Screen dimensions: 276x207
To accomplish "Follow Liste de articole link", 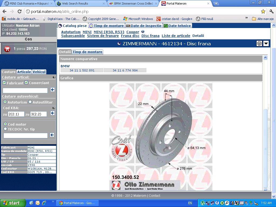I will 176,36.
